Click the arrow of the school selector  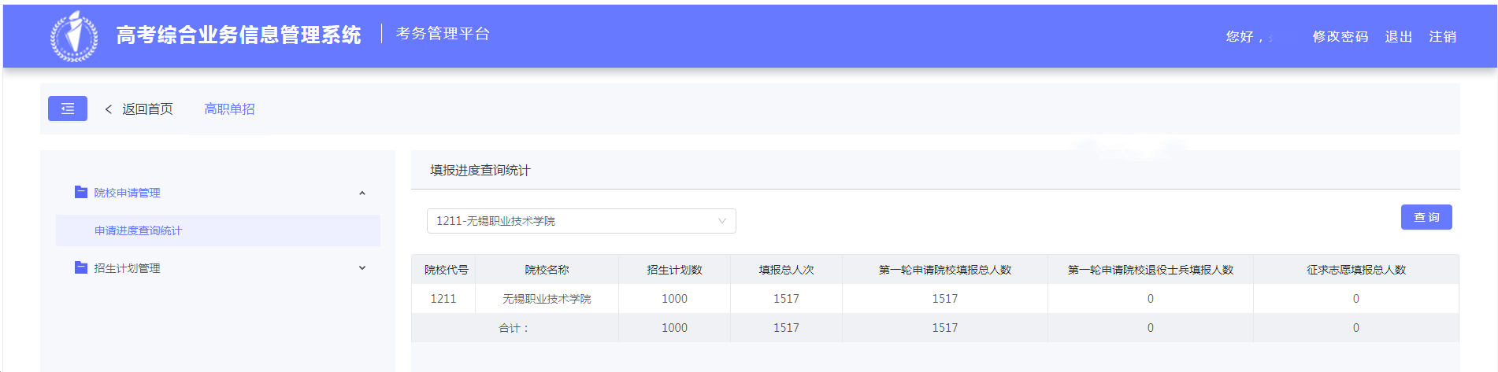(x=721, y=221)
